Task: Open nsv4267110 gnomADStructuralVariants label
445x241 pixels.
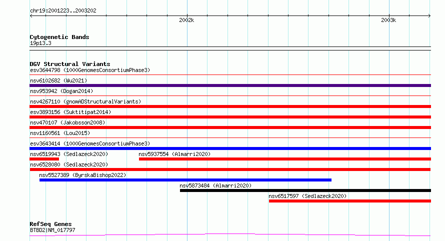Action: pos(85,101)
